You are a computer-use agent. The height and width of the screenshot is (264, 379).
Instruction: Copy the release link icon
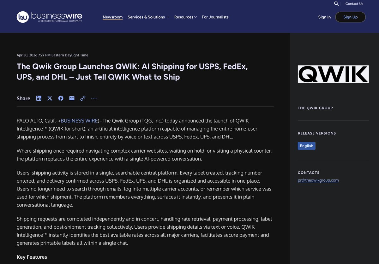tap(83, 98)
